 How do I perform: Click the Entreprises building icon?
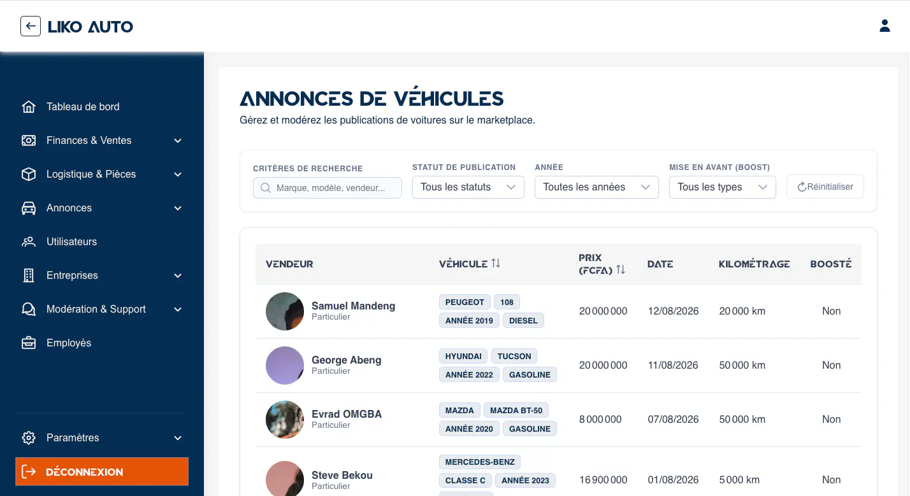tap(29, 276)
